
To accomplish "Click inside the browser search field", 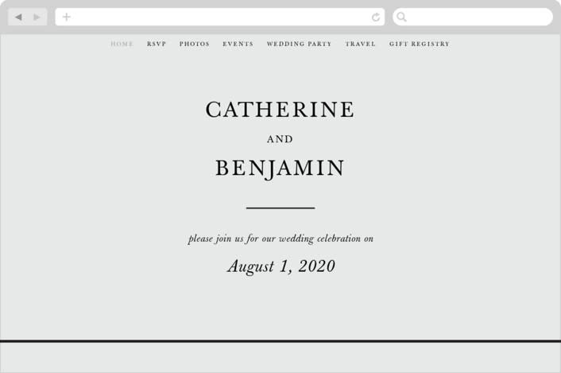I will 473,17.
